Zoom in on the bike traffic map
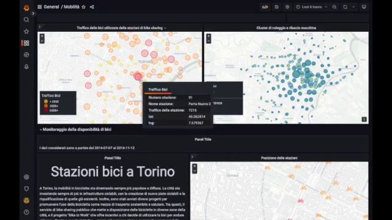Viewport: 392px width, 220px height. pos(42,37)
